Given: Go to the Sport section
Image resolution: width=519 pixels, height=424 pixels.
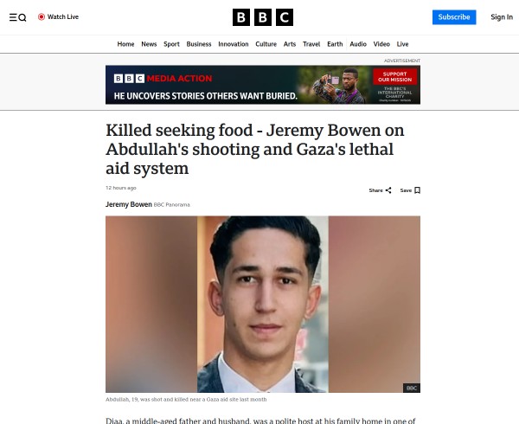Looking at the screenshot, I should click(171, 44).
